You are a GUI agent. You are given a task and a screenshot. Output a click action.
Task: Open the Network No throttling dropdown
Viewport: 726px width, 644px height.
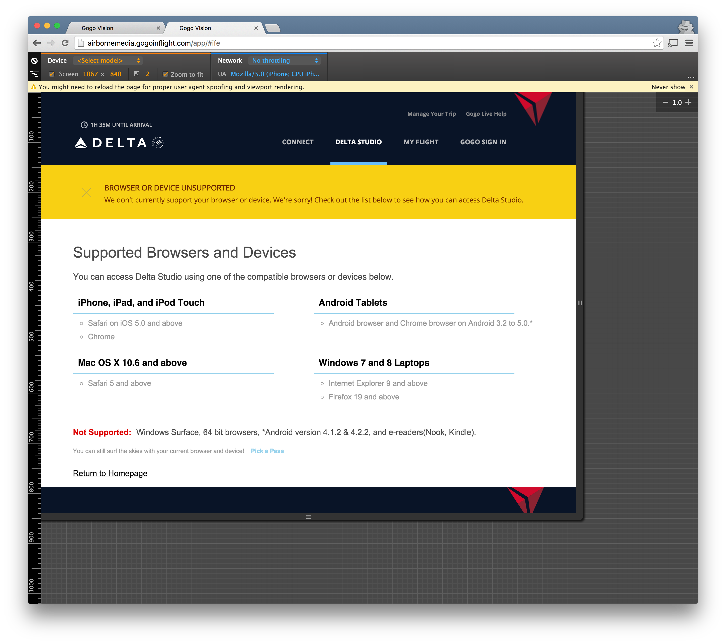[284, 61]
